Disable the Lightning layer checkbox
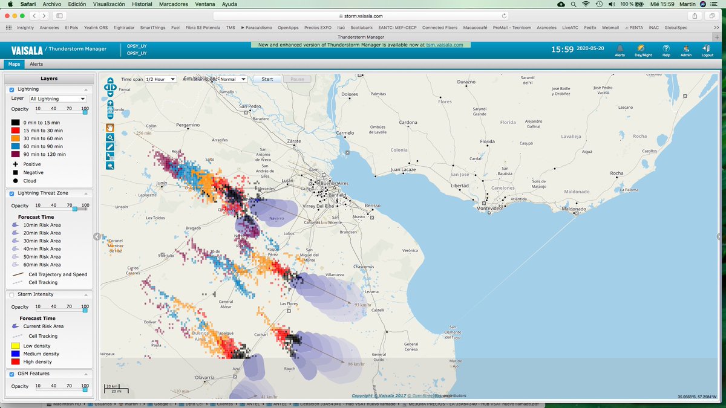 pos(11,89)
